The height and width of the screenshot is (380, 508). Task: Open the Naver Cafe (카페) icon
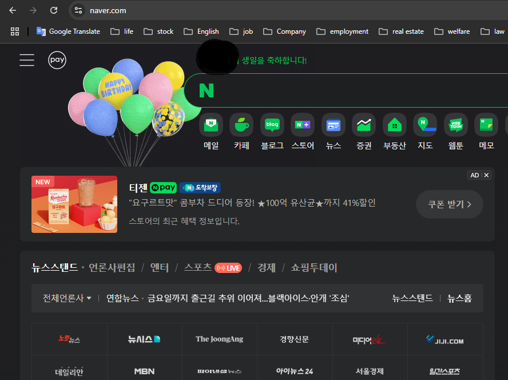click(x=241, y=125)
